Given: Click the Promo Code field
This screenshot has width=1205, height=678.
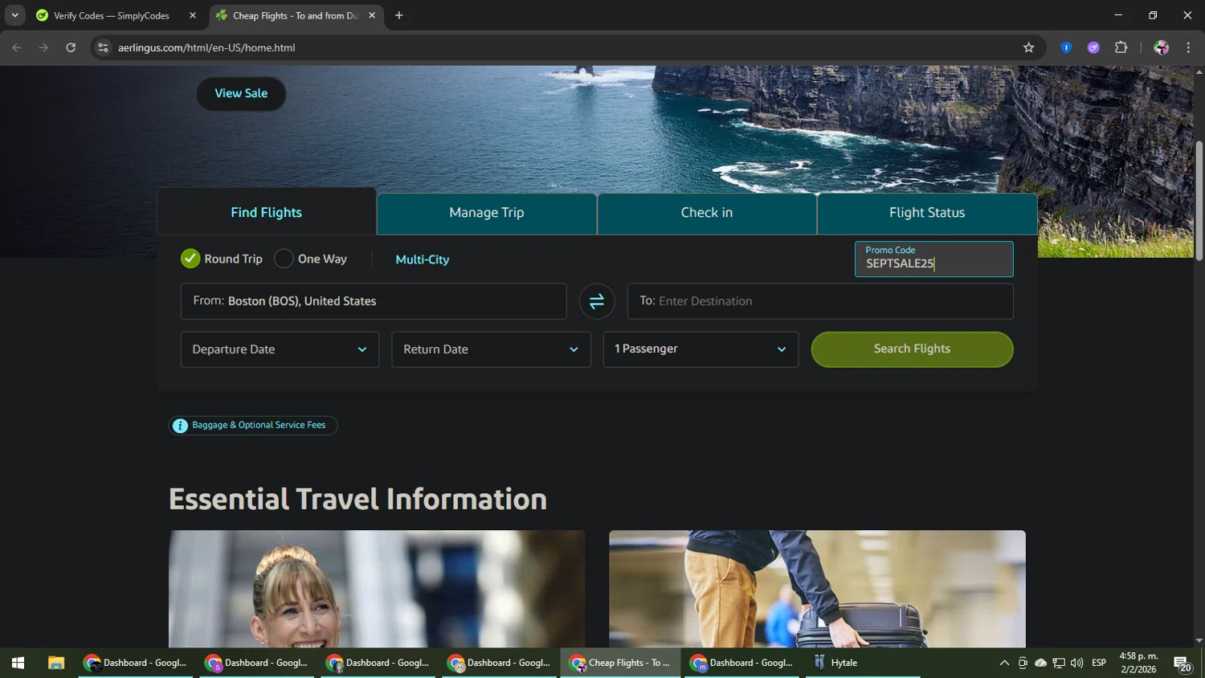Looking at the screenshot, I should 933,259.
